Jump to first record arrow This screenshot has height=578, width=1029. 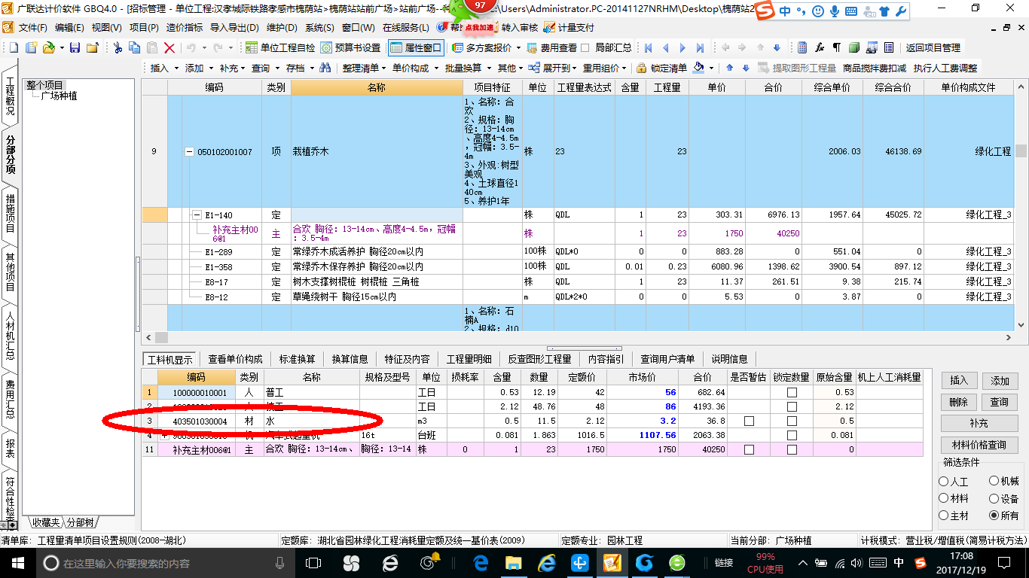[648, 47]
